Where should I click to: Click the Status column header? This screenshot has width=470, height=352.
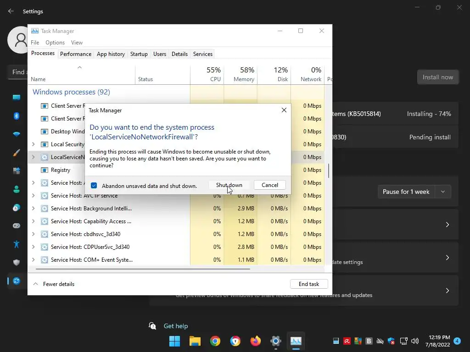[163, 74]
